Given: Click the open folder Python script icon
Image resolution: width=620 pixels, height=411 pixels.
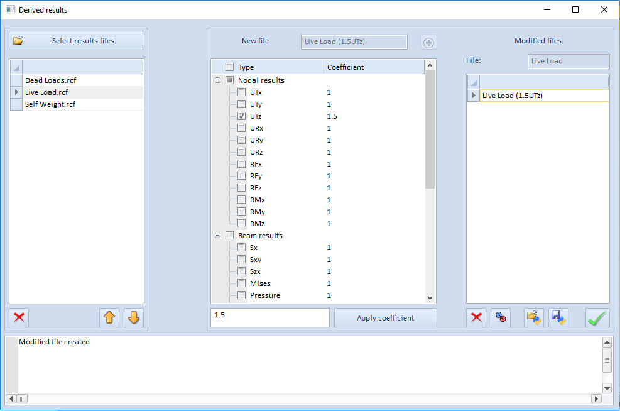Looking at the screenshot, I should (534, 318).
